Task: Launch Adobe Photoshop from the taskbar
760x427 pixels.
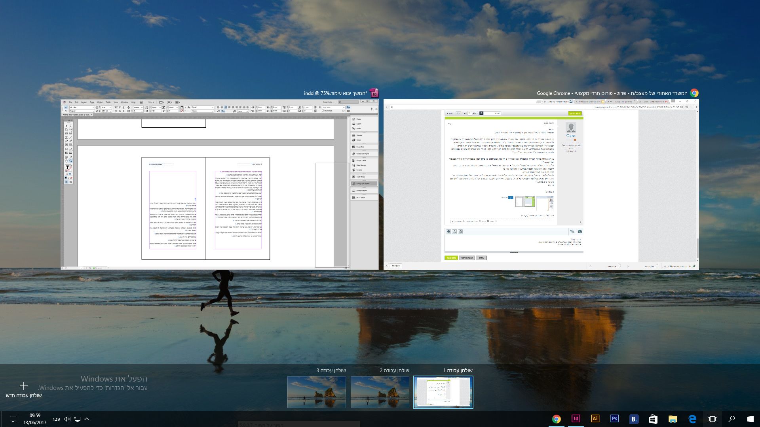Action: point(614,419)
